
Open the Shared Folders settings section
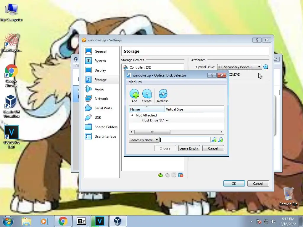(102, 127)
